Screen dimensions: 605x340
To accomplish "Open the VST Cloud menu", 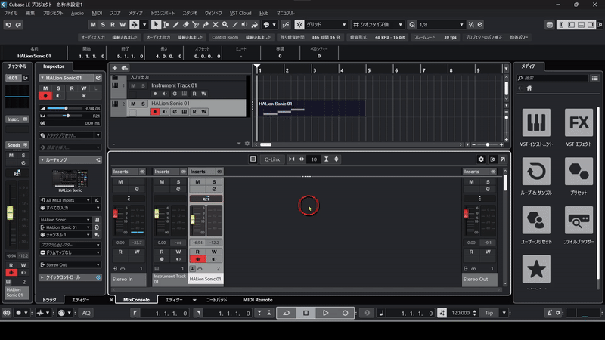I will click(240, 13).
